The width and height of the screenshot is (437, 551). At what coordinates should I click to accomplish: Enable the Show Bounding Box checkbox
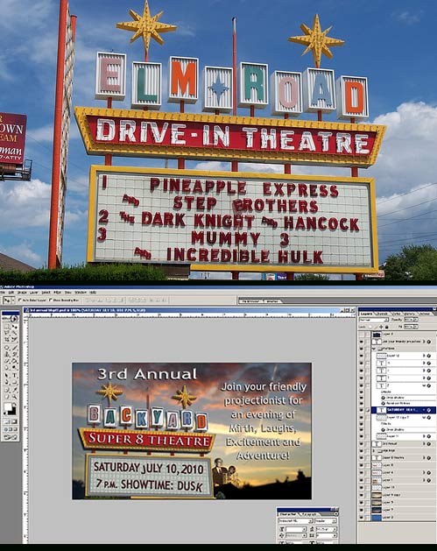point(51,300)
